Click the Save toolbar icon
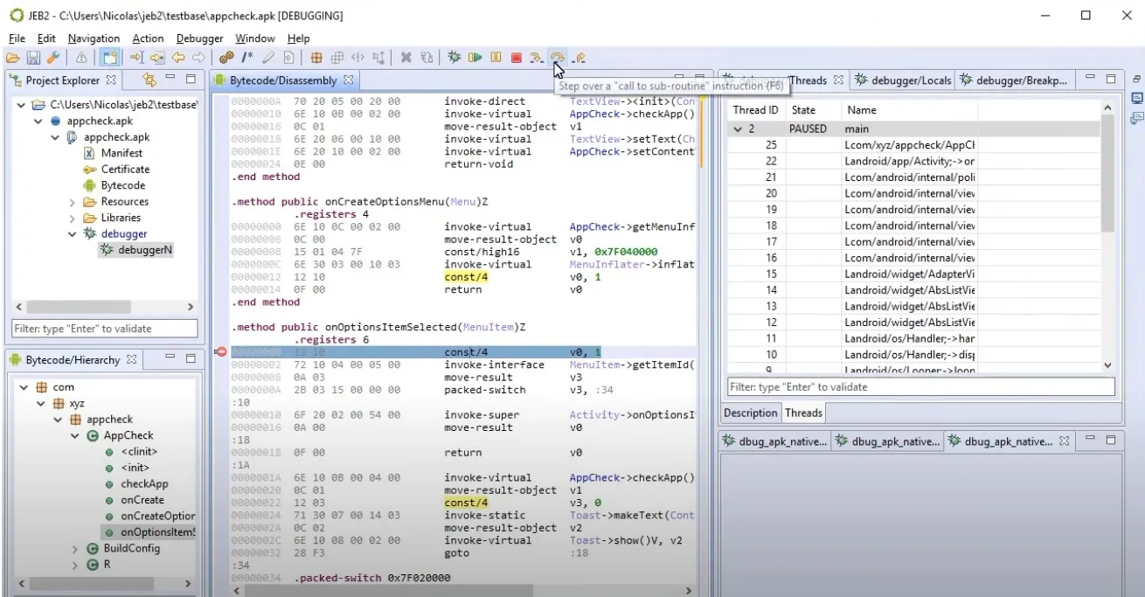 click(x=33, y=58)
